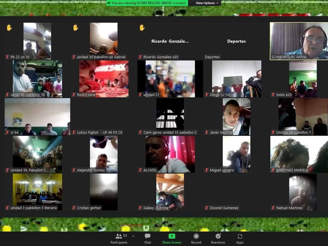
Task: Open the Chat panel icon
Action: [148, 236]
